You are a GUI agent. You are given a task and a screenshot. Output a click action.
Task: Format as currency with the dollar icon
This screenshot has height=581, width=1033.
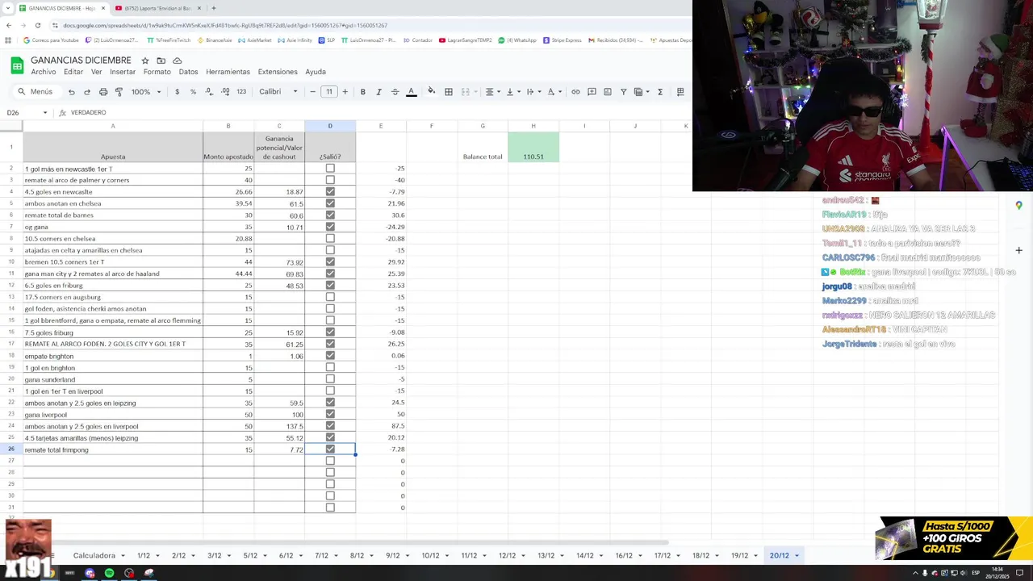(x=178, y=92)
